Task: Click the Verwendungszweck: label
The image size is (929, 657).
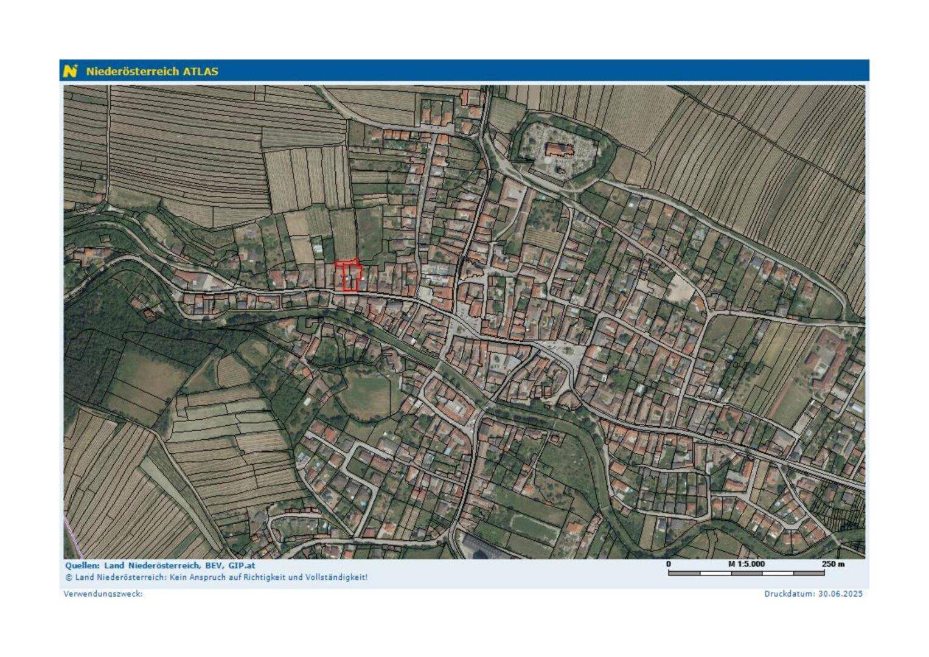Action: pyautogui.click(x=103, y=594)
